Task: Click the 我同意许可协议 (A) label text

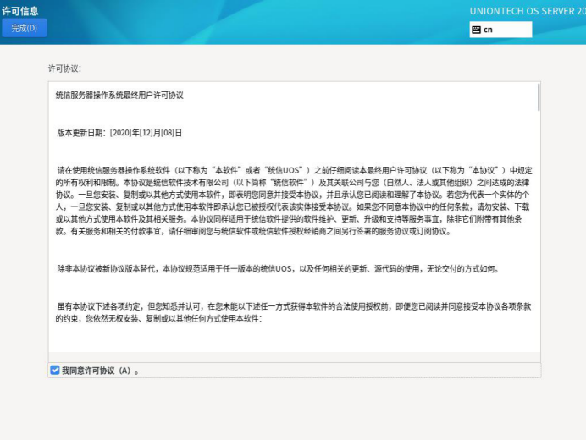Action: [x=100, y=371]
